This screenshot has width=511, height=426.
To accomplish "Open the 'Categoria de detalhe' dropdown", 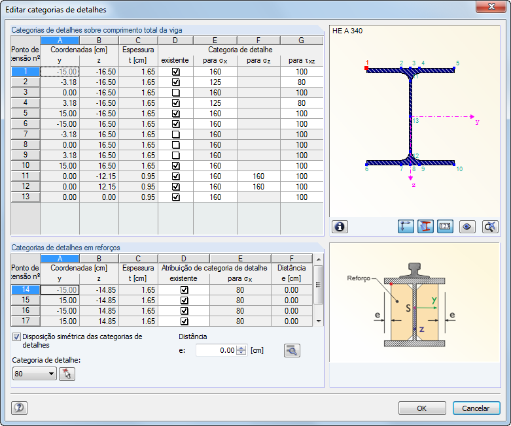I will 34,374.
